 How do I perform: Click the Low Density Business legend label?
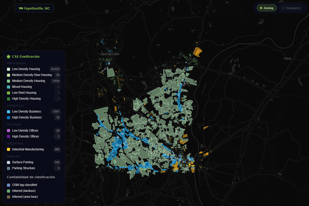point(27,111)
